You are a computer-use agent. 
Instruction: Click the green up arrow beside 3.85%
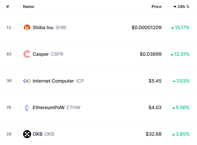point(173,135)
